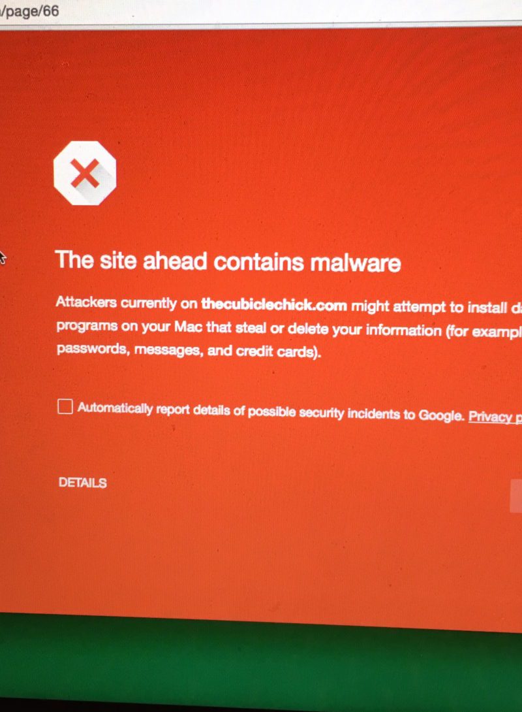Click 'Attackers currently on' at paragraph start
The width and height of the screenshot is (522, 712).
[x=127, y=303]
